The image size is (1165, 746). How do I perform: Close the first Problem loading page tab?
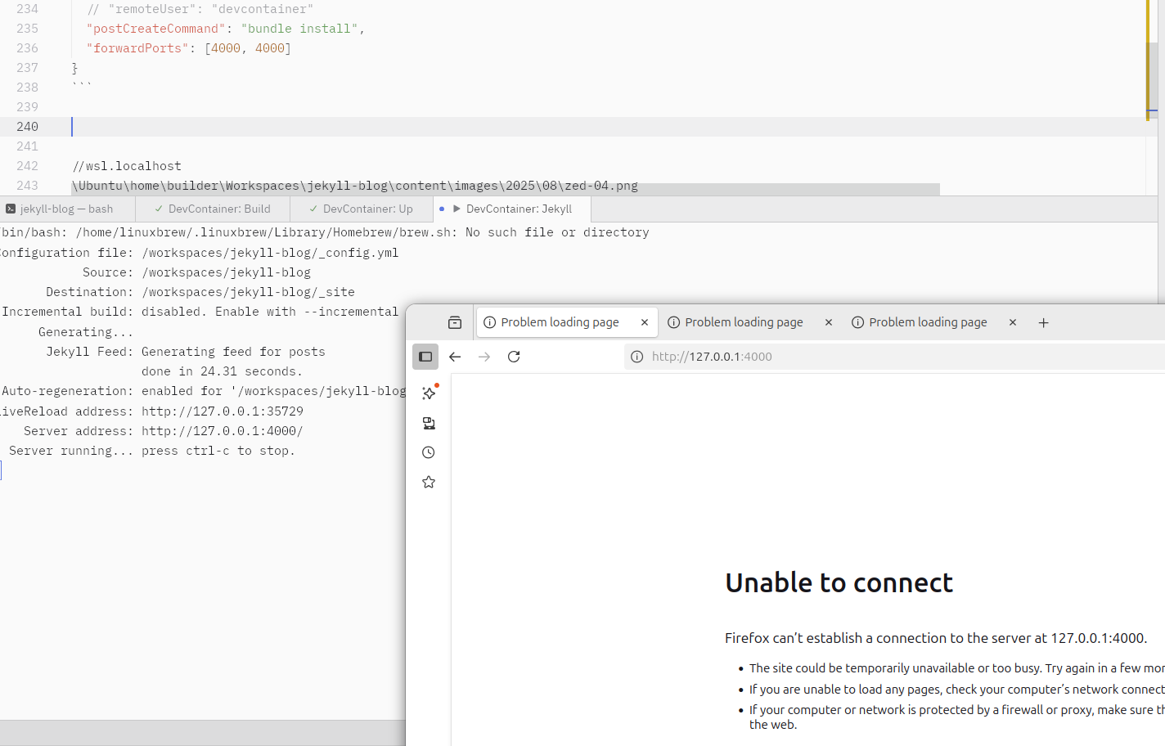645,322
